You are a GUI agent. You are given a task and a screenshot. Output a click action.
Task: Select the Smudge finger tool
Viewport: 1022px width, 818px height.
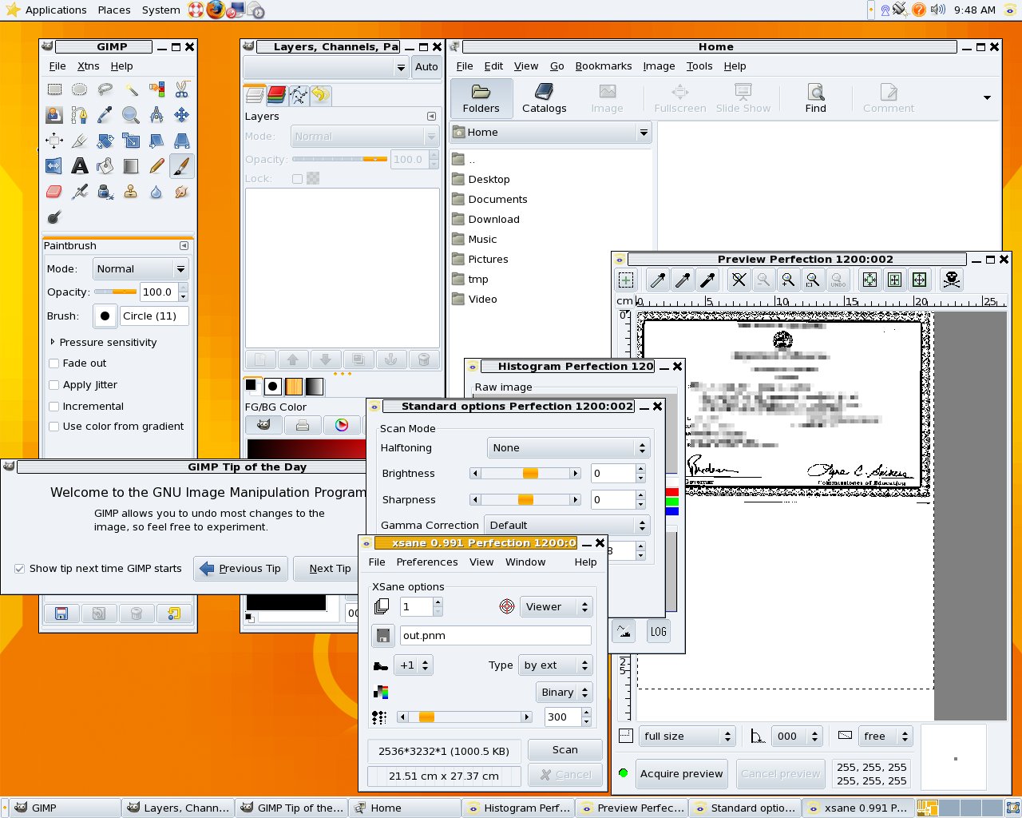coord(182,192)
